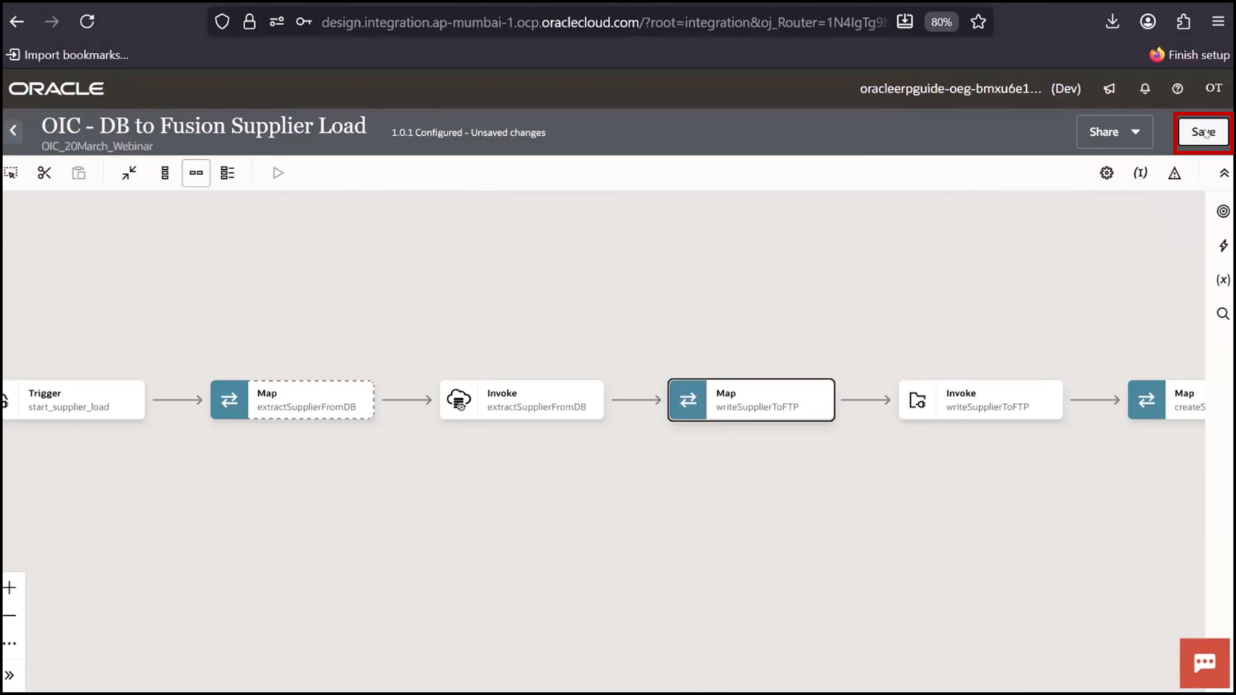Select the Map extractSupplierFromDB node
The image size is (1236, 695).
point(292,400)
